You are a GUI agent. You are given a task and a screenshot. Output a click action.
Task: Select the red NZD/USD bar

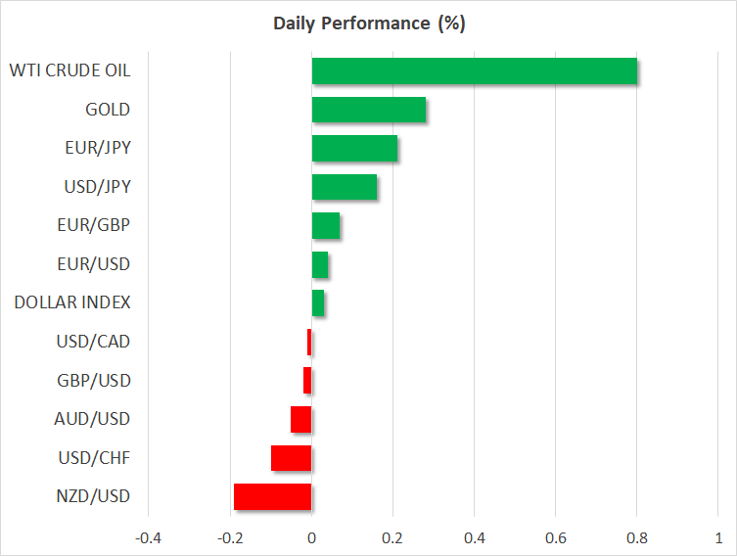coord(273,496)
